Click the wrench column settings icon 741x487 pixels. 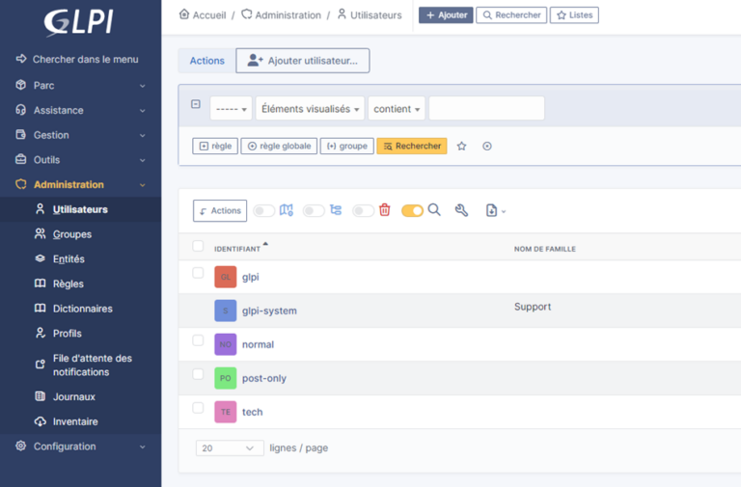(461, 210)
